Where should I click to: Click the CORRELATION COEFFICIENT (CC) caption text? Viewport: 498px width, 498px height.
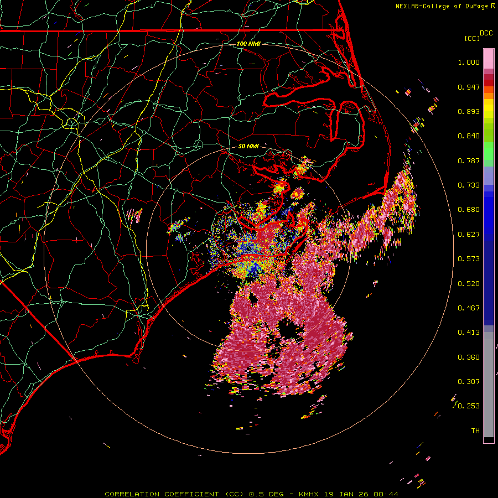[174, 494]
